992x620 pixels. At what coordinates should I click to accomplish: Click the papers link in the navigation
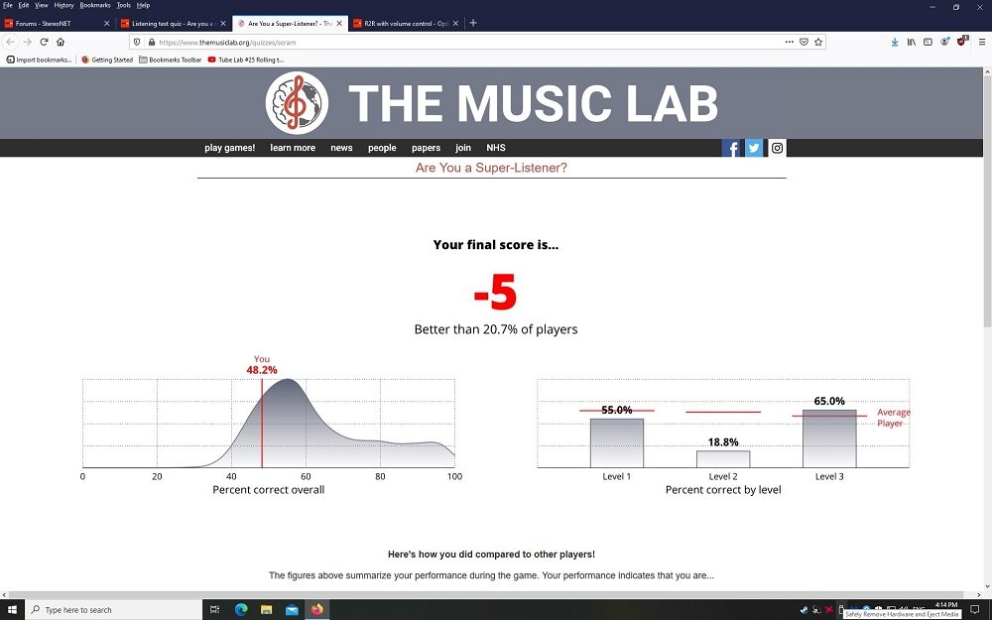coord(426,148)
